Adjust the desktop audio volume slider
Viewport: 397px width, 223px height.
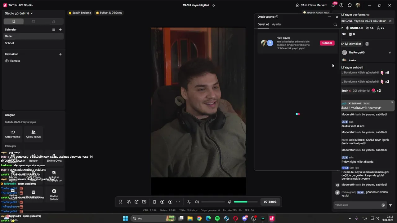click(213, 202)
